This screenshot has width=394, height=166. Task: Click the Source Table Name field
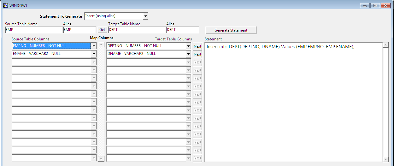click(x=34, y=30)
